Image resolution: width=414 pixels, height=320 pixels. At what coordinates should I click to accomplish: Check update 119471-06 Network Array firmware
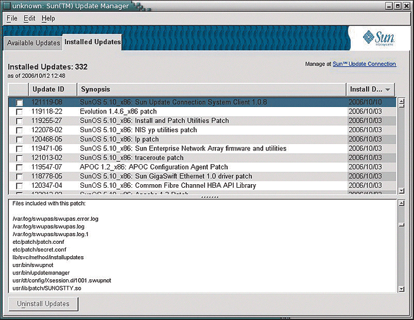[20, 148]
